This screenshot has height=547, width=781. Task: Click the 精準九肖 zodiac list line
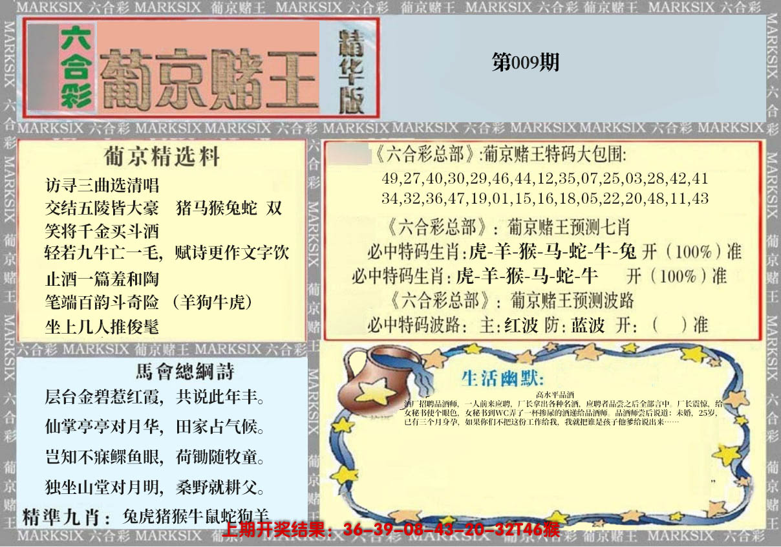[x=146, y=517]
